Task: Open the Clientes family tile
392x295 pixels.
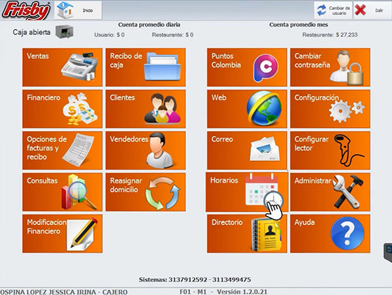Action: pyautogui.click(x=146, y=109)
